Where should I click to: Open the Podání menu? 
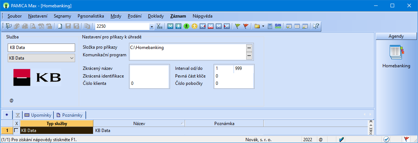pos(134,16)
